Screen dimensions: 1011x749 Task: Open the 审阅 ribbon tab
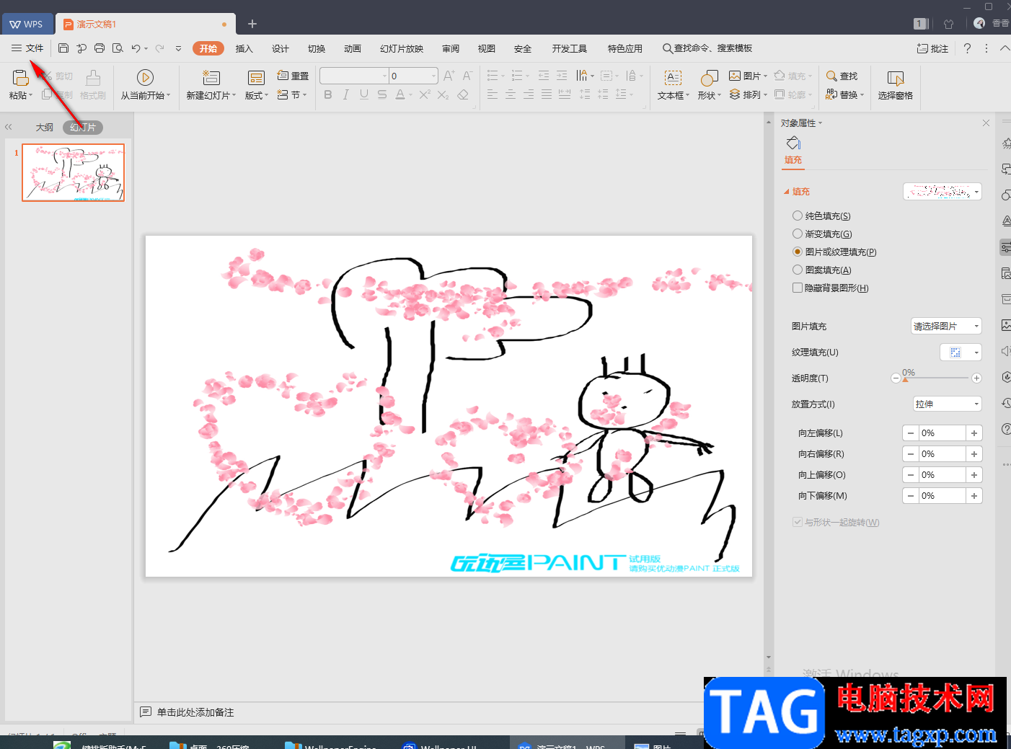[x=451, y=48]
